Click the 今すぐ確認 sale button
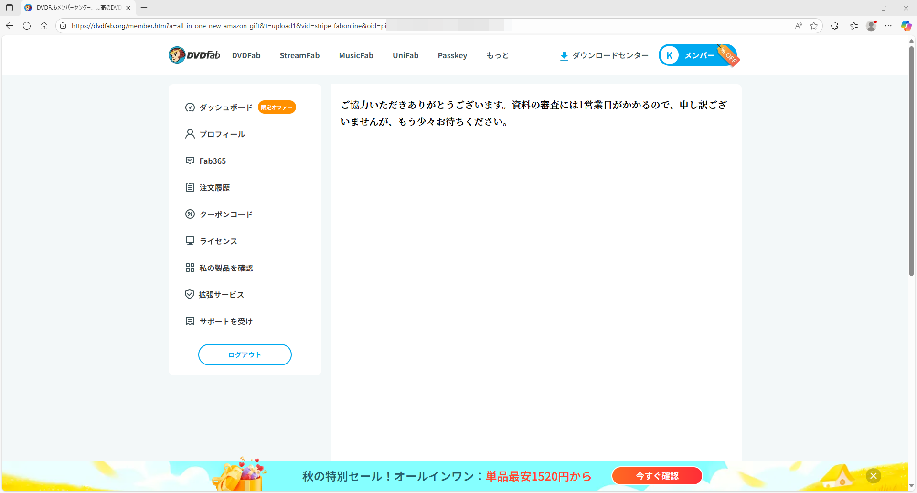This screenshot has width=917, height=493. pos(657,476)
